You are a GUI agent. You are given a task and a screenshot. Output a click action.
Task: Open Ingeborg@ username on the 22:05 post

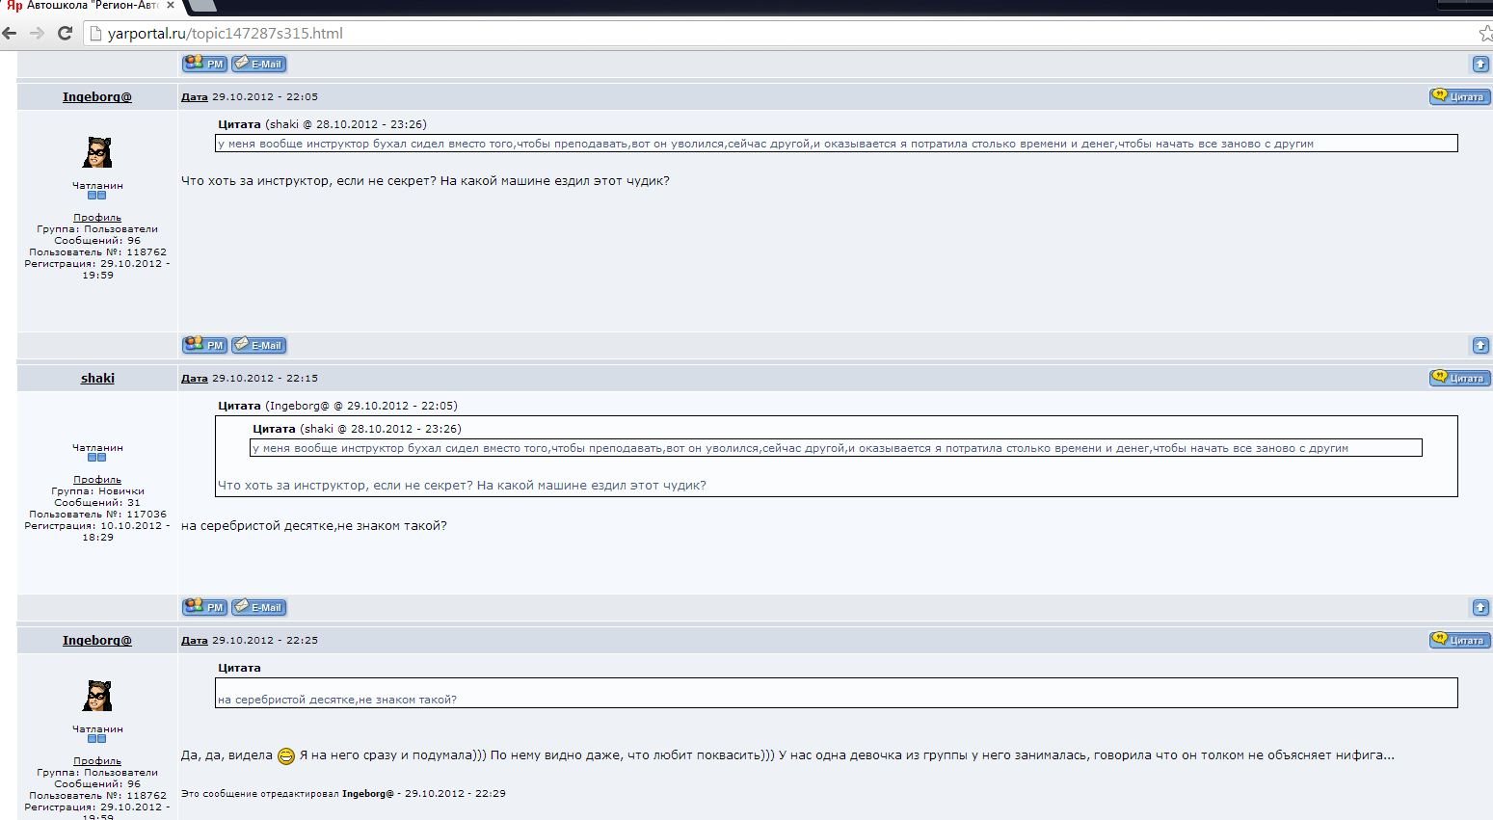coord(97,96)
